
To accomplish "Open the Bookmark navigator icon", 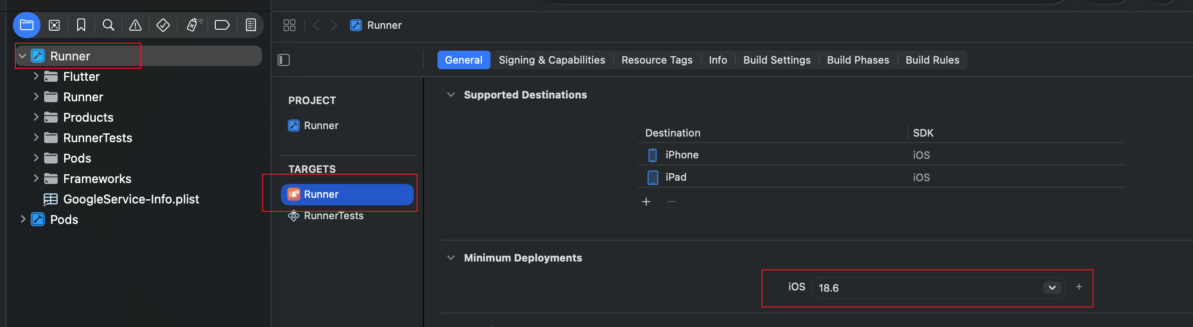I will coord(81,25).
